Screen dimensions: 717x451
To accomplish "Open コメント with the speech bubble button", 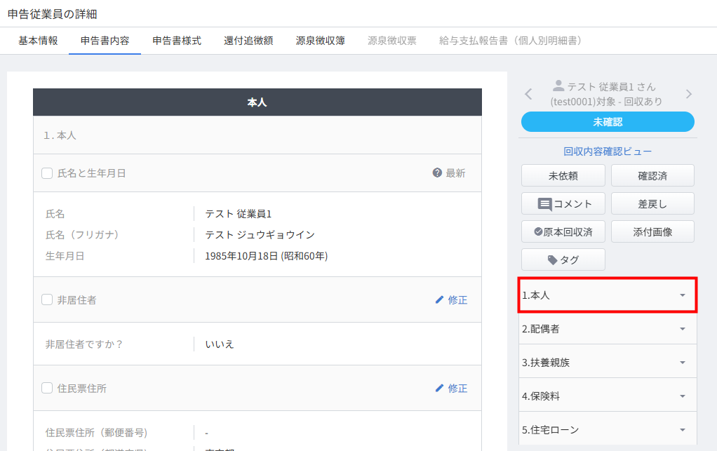I will point(563,203).
